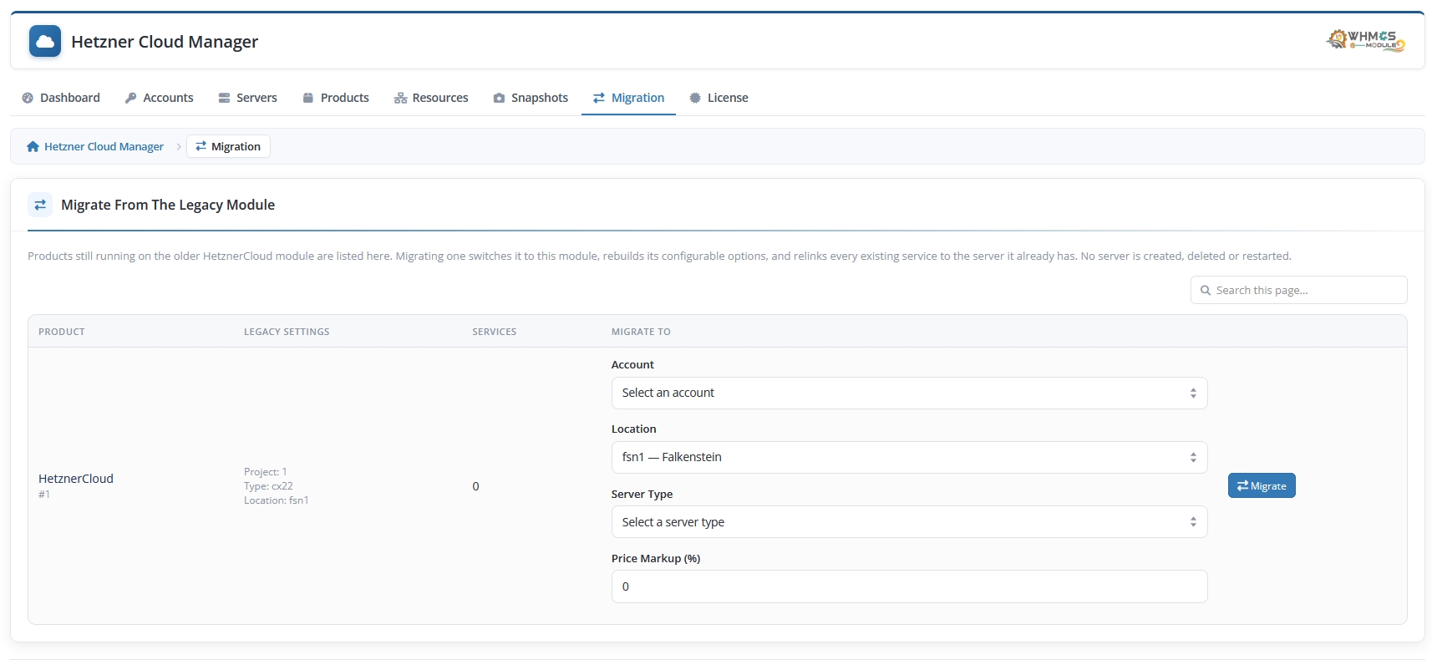Click the Migrate From The Legacy Module heading
1432x660 pixels.
tap(168, 205)
